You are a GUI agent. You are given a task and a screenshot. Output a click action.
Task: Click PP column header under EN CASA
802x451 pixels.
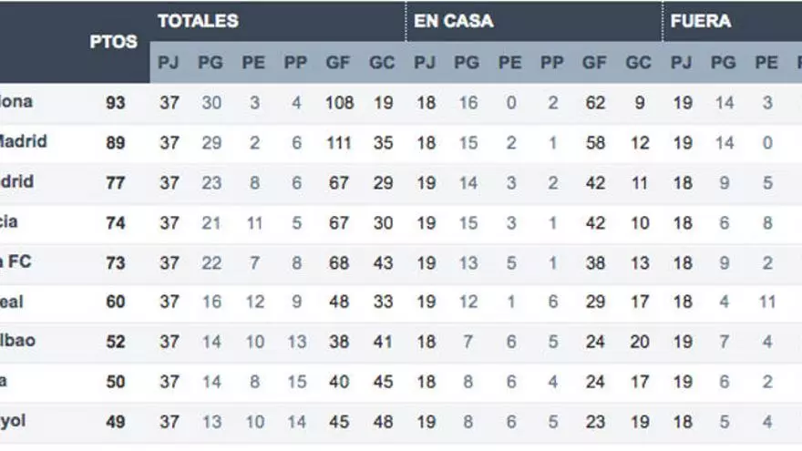[552, 63]
